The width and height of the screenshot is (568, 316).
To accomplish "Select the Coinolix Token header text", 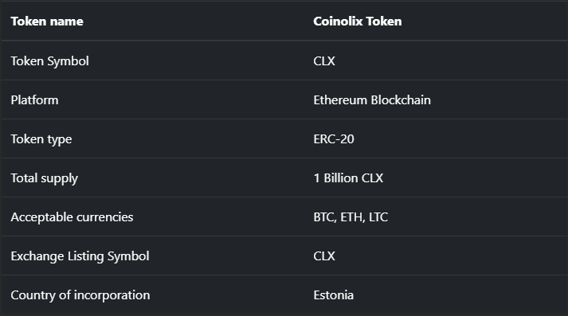I will coord(358,21).
